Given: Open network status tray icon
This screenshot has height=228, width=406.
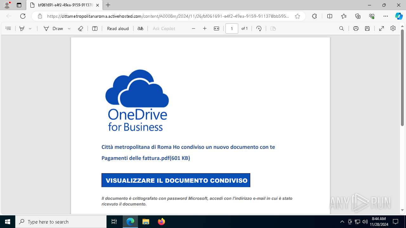Looking at the screenshot, I should coord(357,222).
